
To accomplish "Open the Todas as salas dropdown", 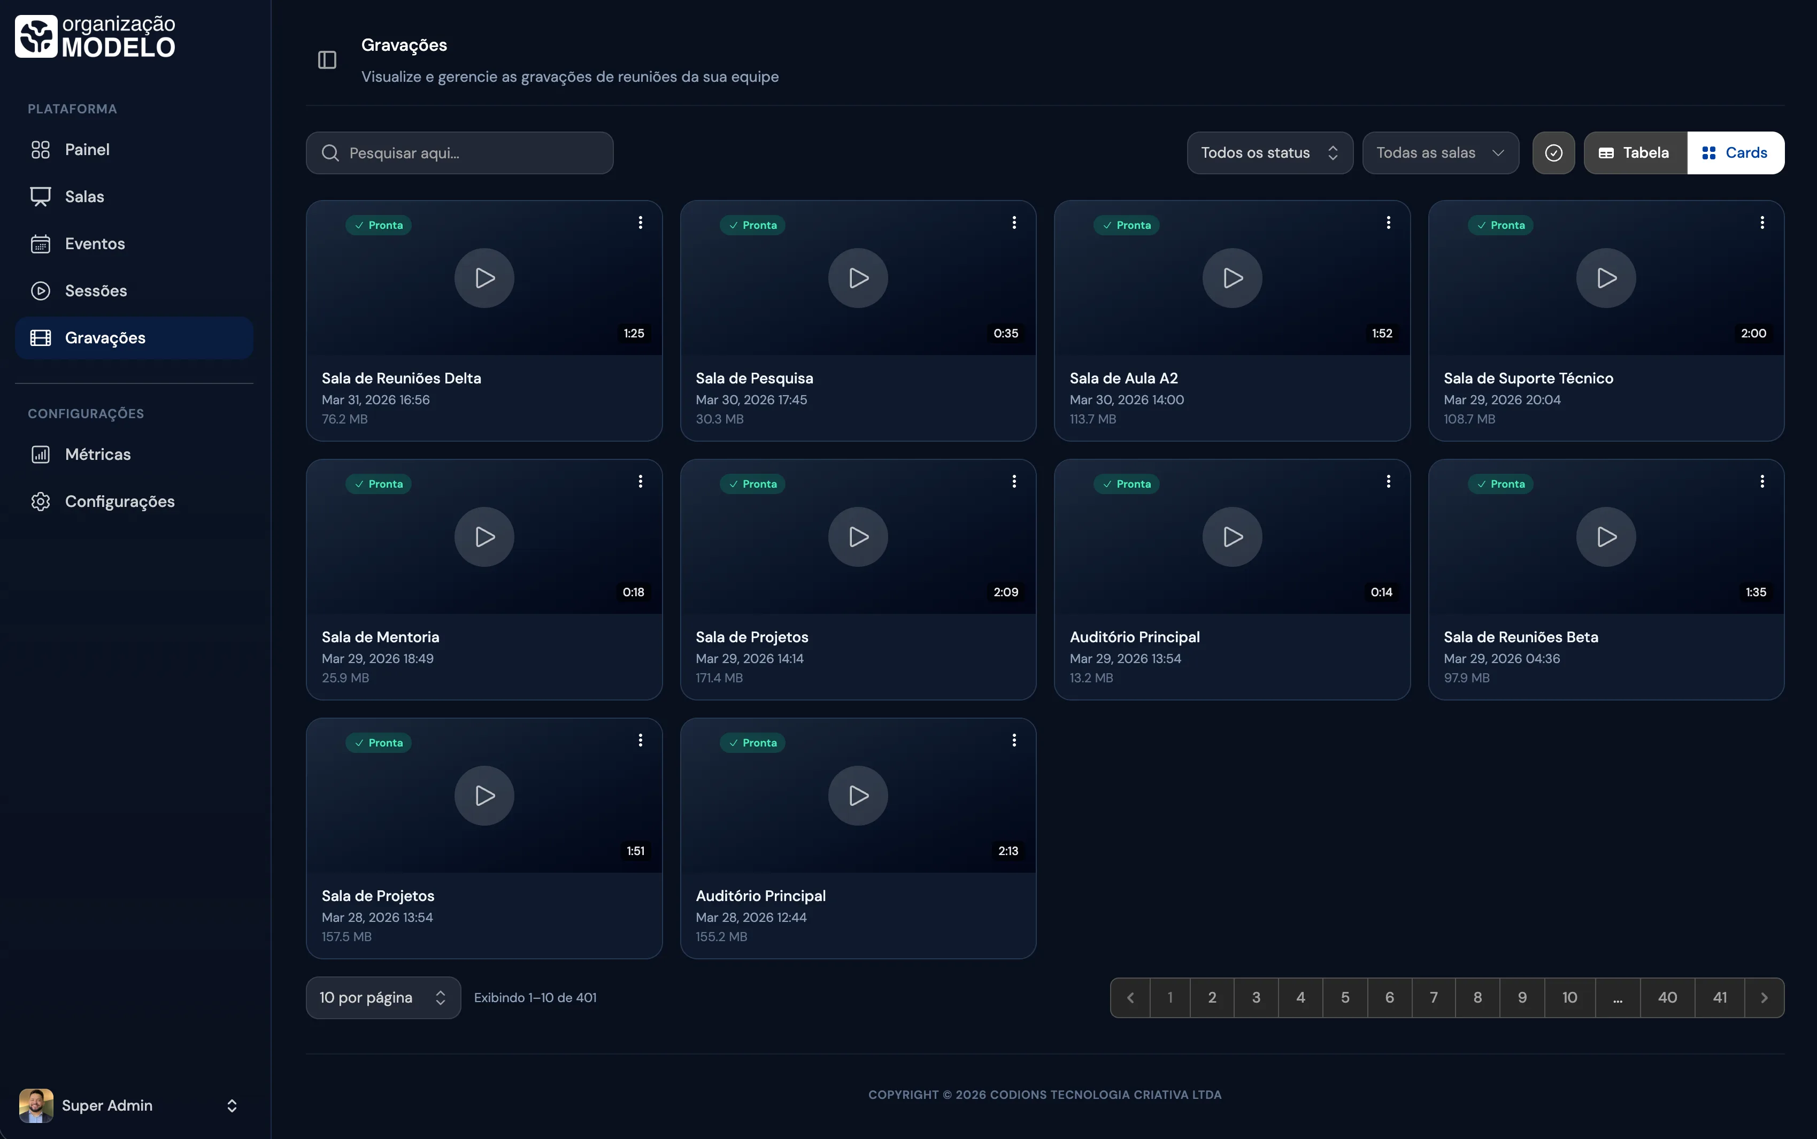I will (x=1439, y=153).
